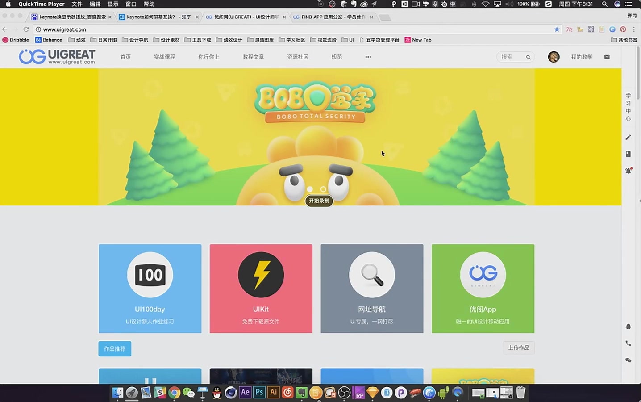This screenshot has height=402, width=641.
Task: Click the Pinterest extension icon
Action: click(x=623, y=29)
